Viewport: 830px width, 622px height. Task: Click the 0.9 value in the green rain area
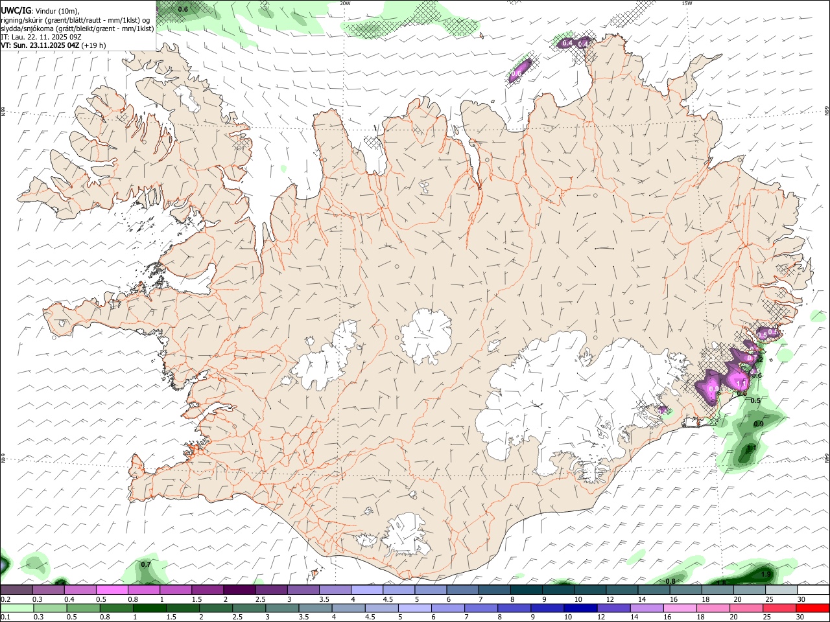(759, 424)
